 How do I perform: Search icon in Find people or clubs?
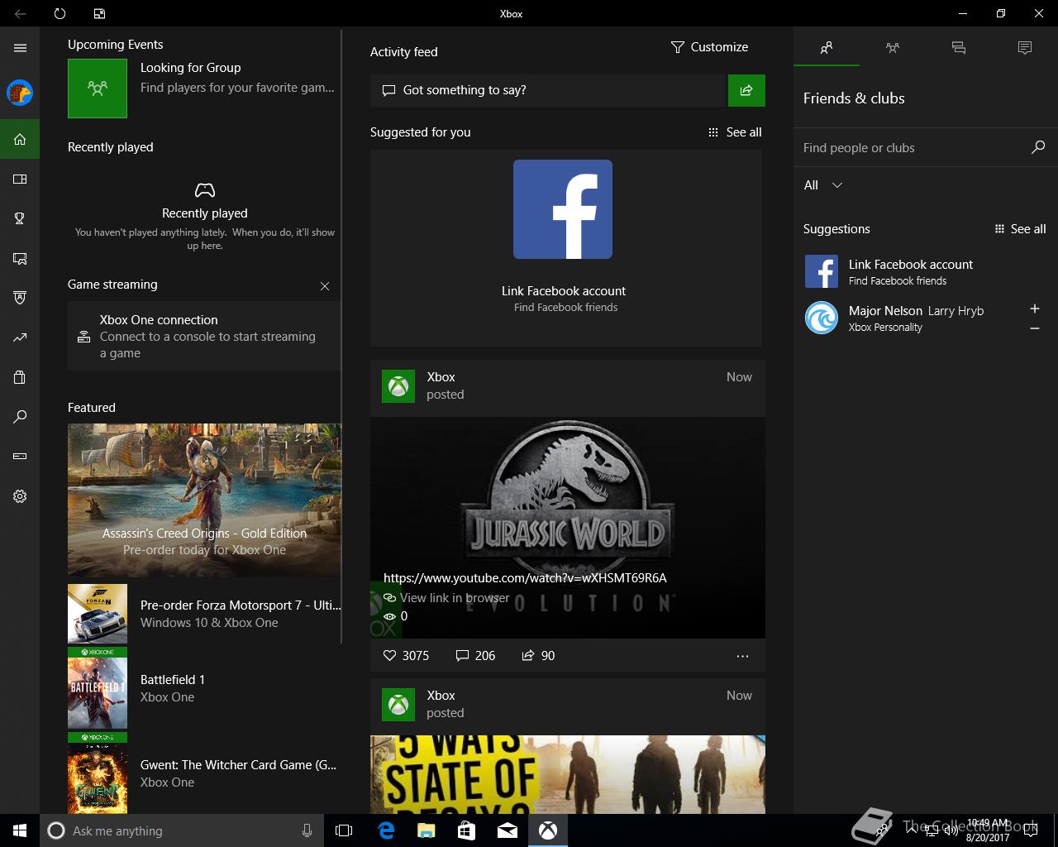tap(1038, 147)
